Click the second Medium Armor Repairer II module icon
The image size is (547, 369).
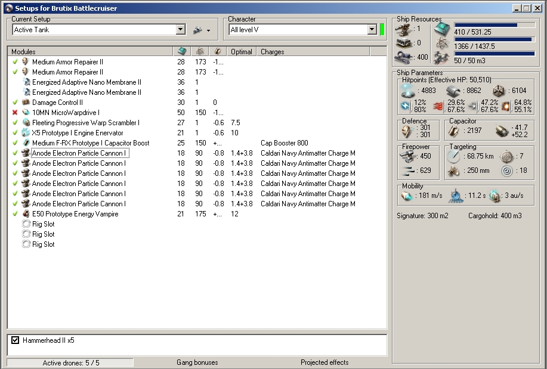tap(26, 72)
